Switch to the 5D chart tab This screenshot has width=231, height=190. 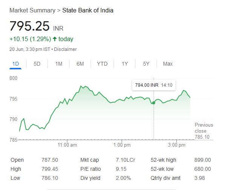coord(37,64)
